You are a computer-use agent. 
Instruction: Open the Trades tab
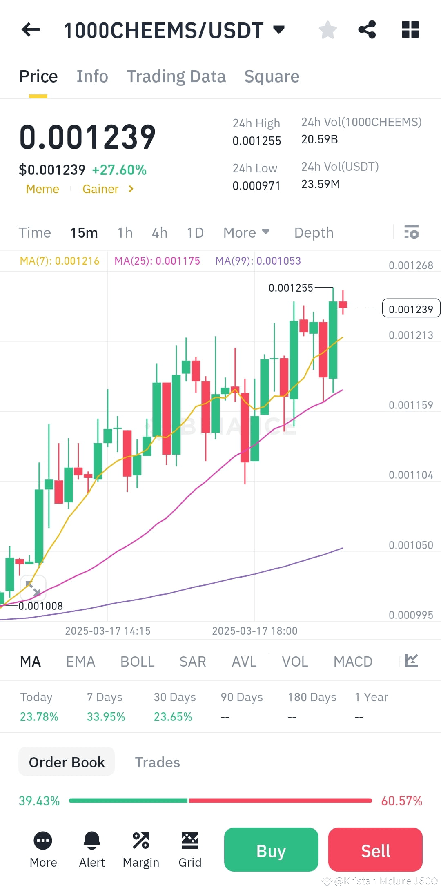[157, 762]
